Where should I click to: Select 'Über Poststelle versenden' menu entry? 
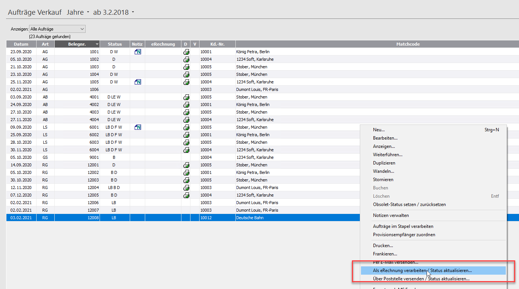point(421,279)
